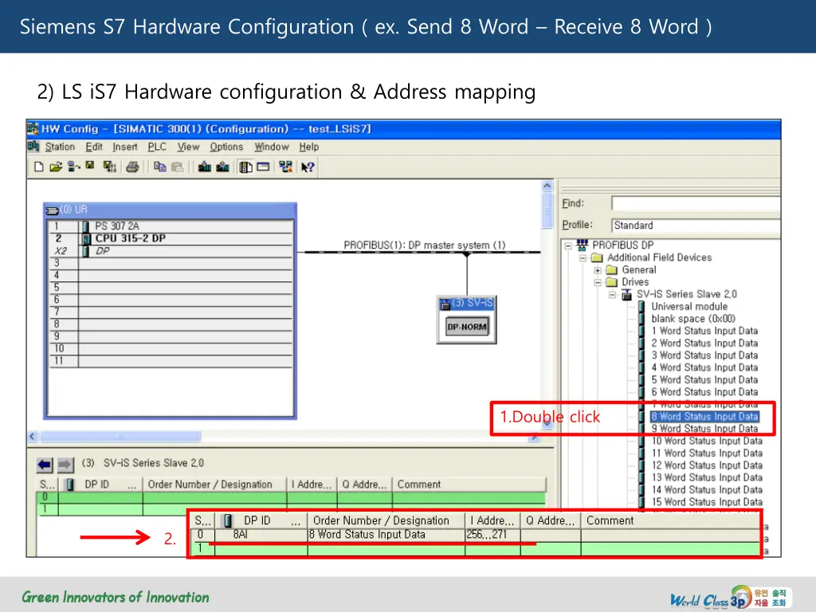
Task: Click the Save and Compile icon
Action: [x=109, y=167]
